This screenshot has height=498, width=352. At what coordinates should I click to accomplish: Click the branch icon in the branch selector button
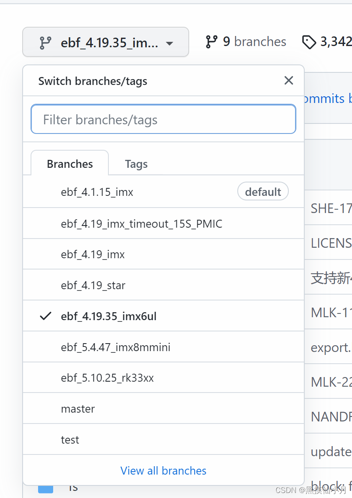[x=46, y=42]
